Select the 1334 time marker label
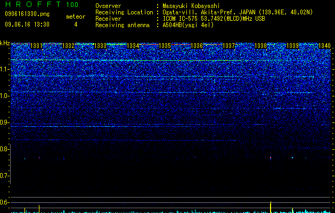The image size is (335, 213). 133,46
